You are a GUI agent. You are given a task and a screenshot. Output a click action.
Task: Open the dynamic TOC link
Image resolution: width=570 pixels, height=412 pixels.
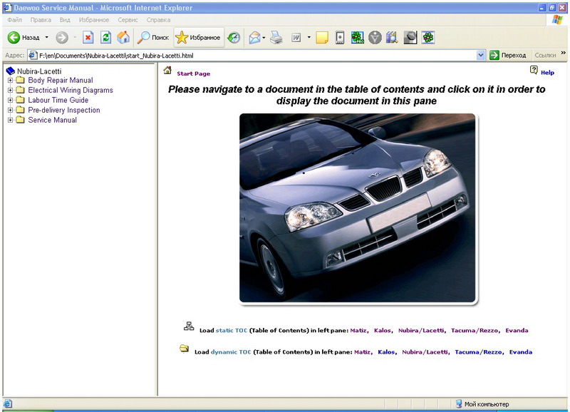coord(231,351)
